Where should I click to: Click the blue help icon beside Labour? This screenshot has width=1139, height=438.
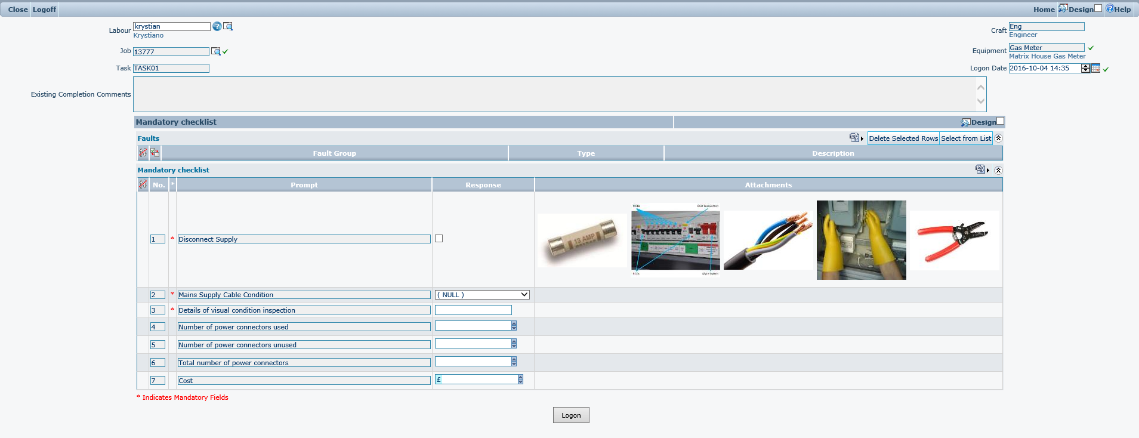click(x=217, y=26)
